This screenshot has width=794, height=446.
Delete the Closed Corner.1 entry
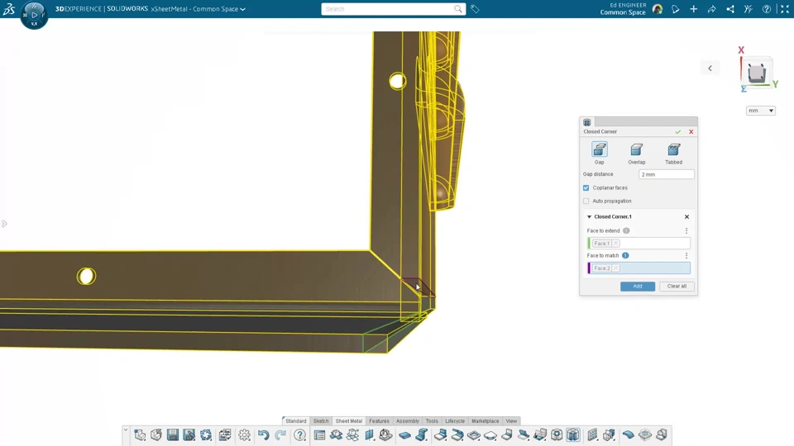pyautogui.click(x=686, y=216)
